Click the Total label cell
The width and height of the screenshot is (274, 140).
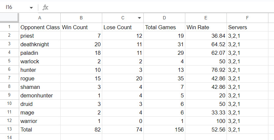pos(40,130)
